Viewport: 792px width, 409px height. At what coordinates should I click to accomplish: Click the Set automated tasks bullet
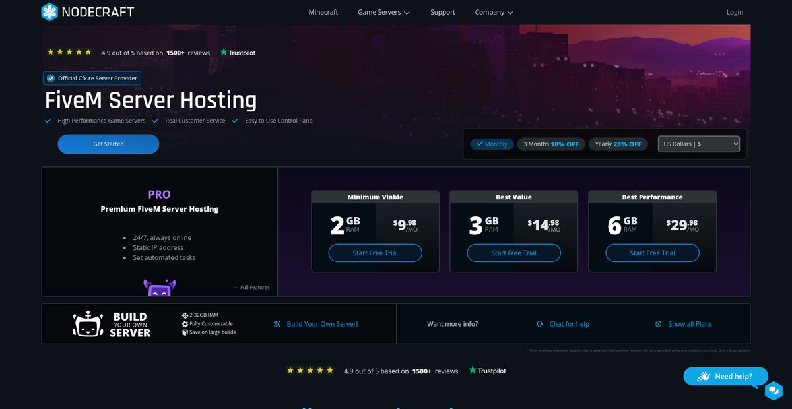pyautogui.click(x=164, y=257)
